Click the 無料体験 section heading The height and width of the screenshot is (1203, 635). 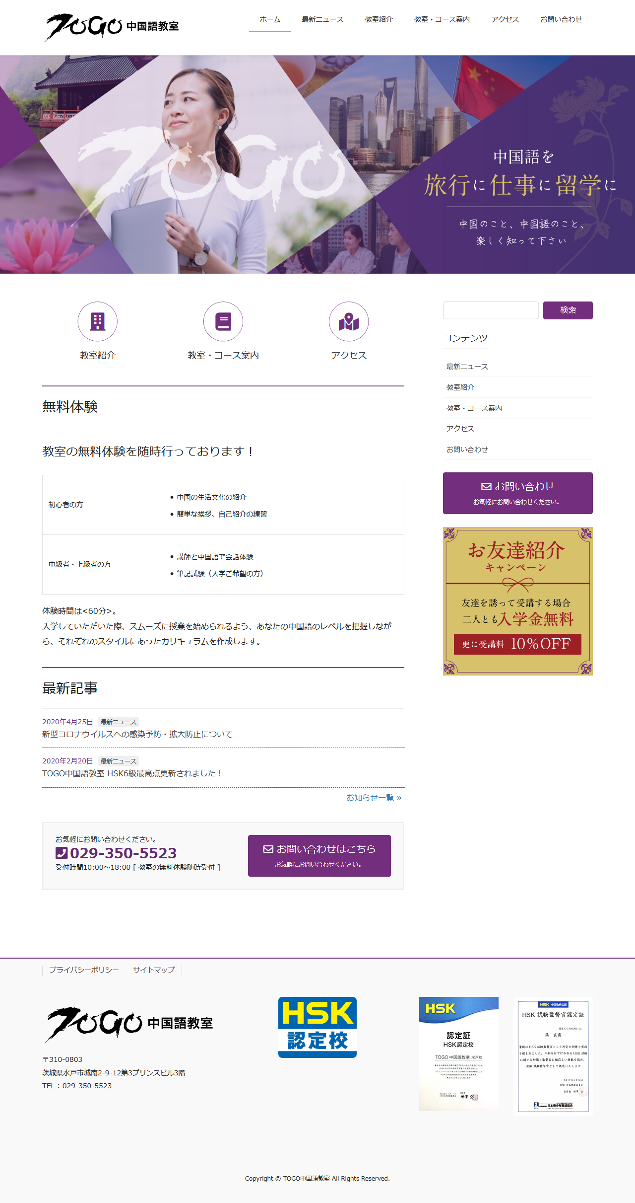tap(70, 407)
